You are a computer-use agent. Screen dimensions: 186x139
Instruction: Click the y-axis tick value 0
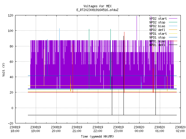pos(12,108)
